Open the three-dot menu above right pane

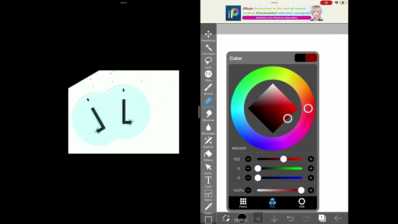[274, 2]
